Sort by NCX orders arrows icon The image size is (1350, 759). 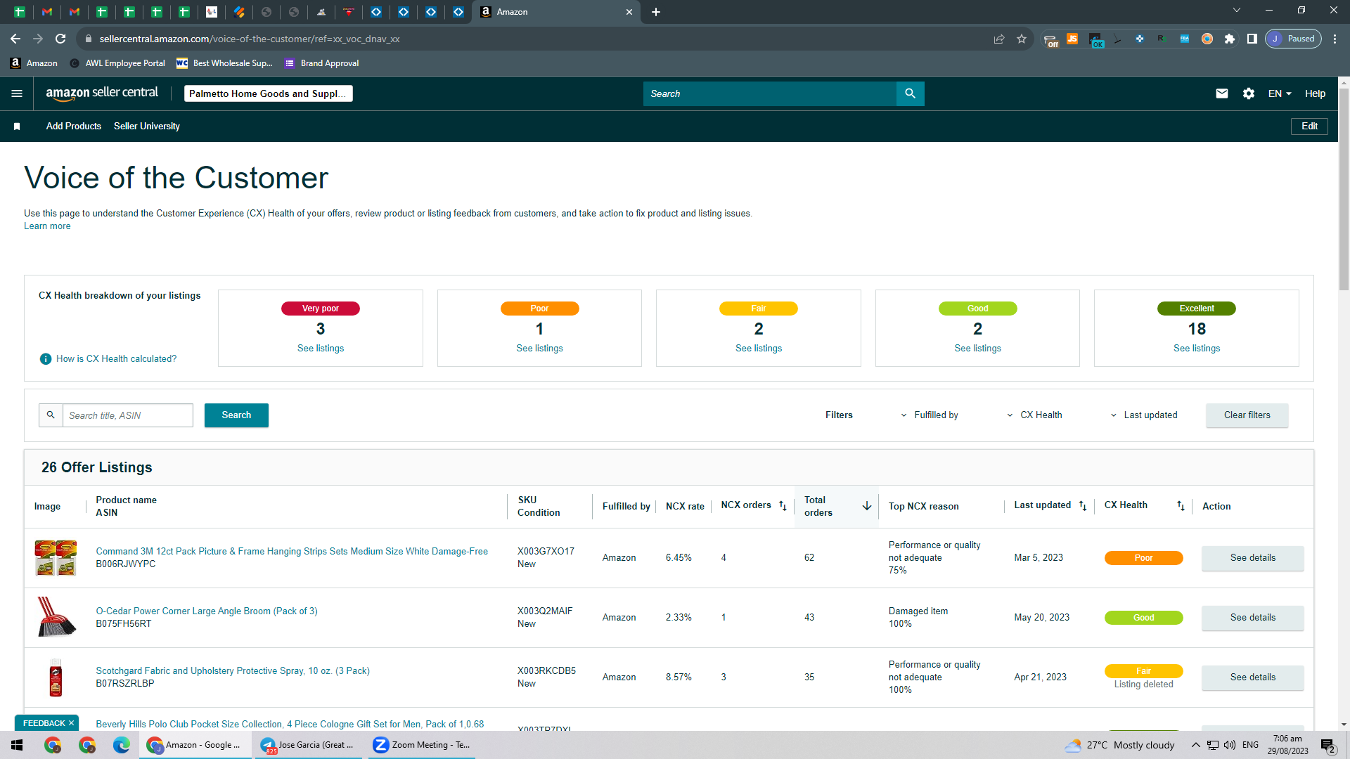click(x=783, y=506)
